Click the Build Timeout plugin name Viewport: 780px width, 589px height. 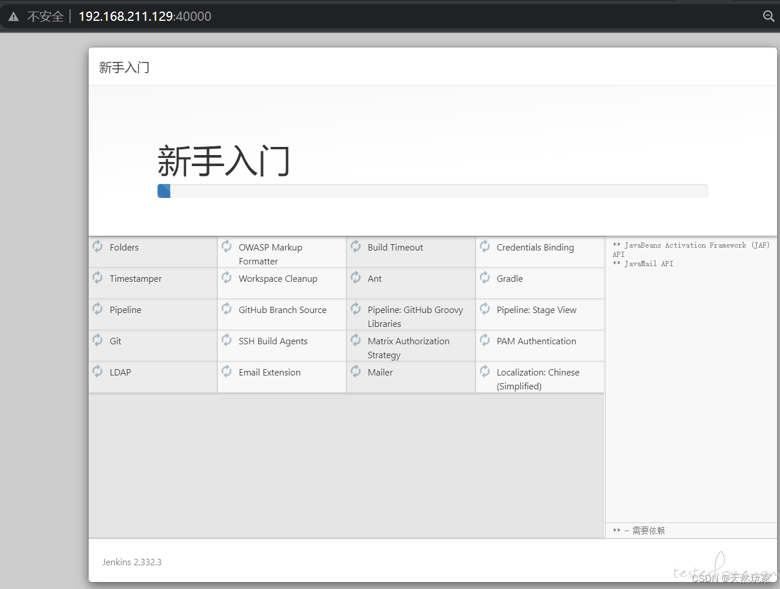point(396,248)
